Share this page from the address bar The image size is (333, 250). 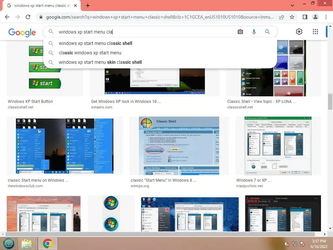pyautogui.click(x=282, y=17)
